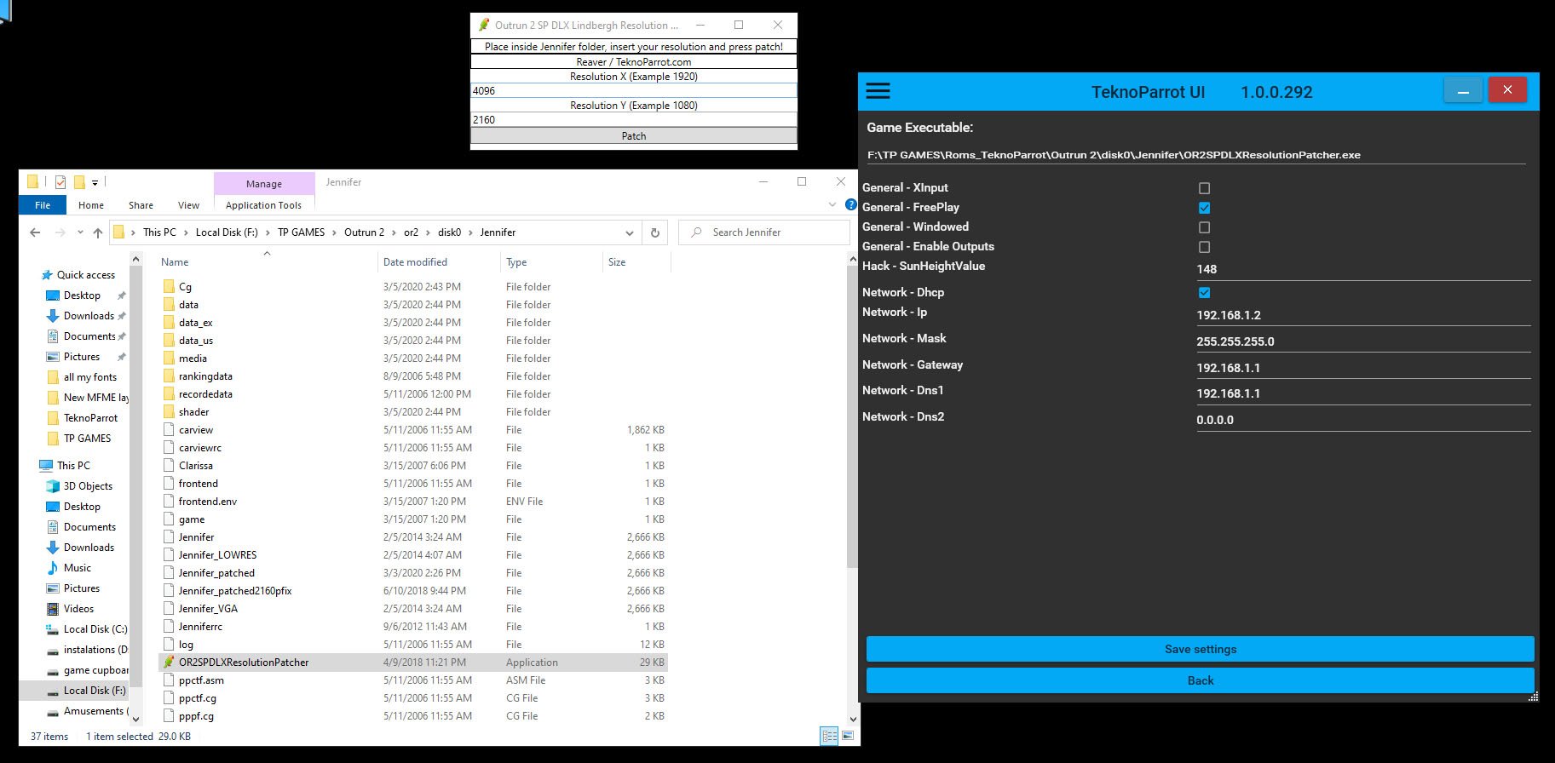Open recent locations dropdown arrow
The height and width of the screenshot is (763, 1555).
[x=80, y=232]
